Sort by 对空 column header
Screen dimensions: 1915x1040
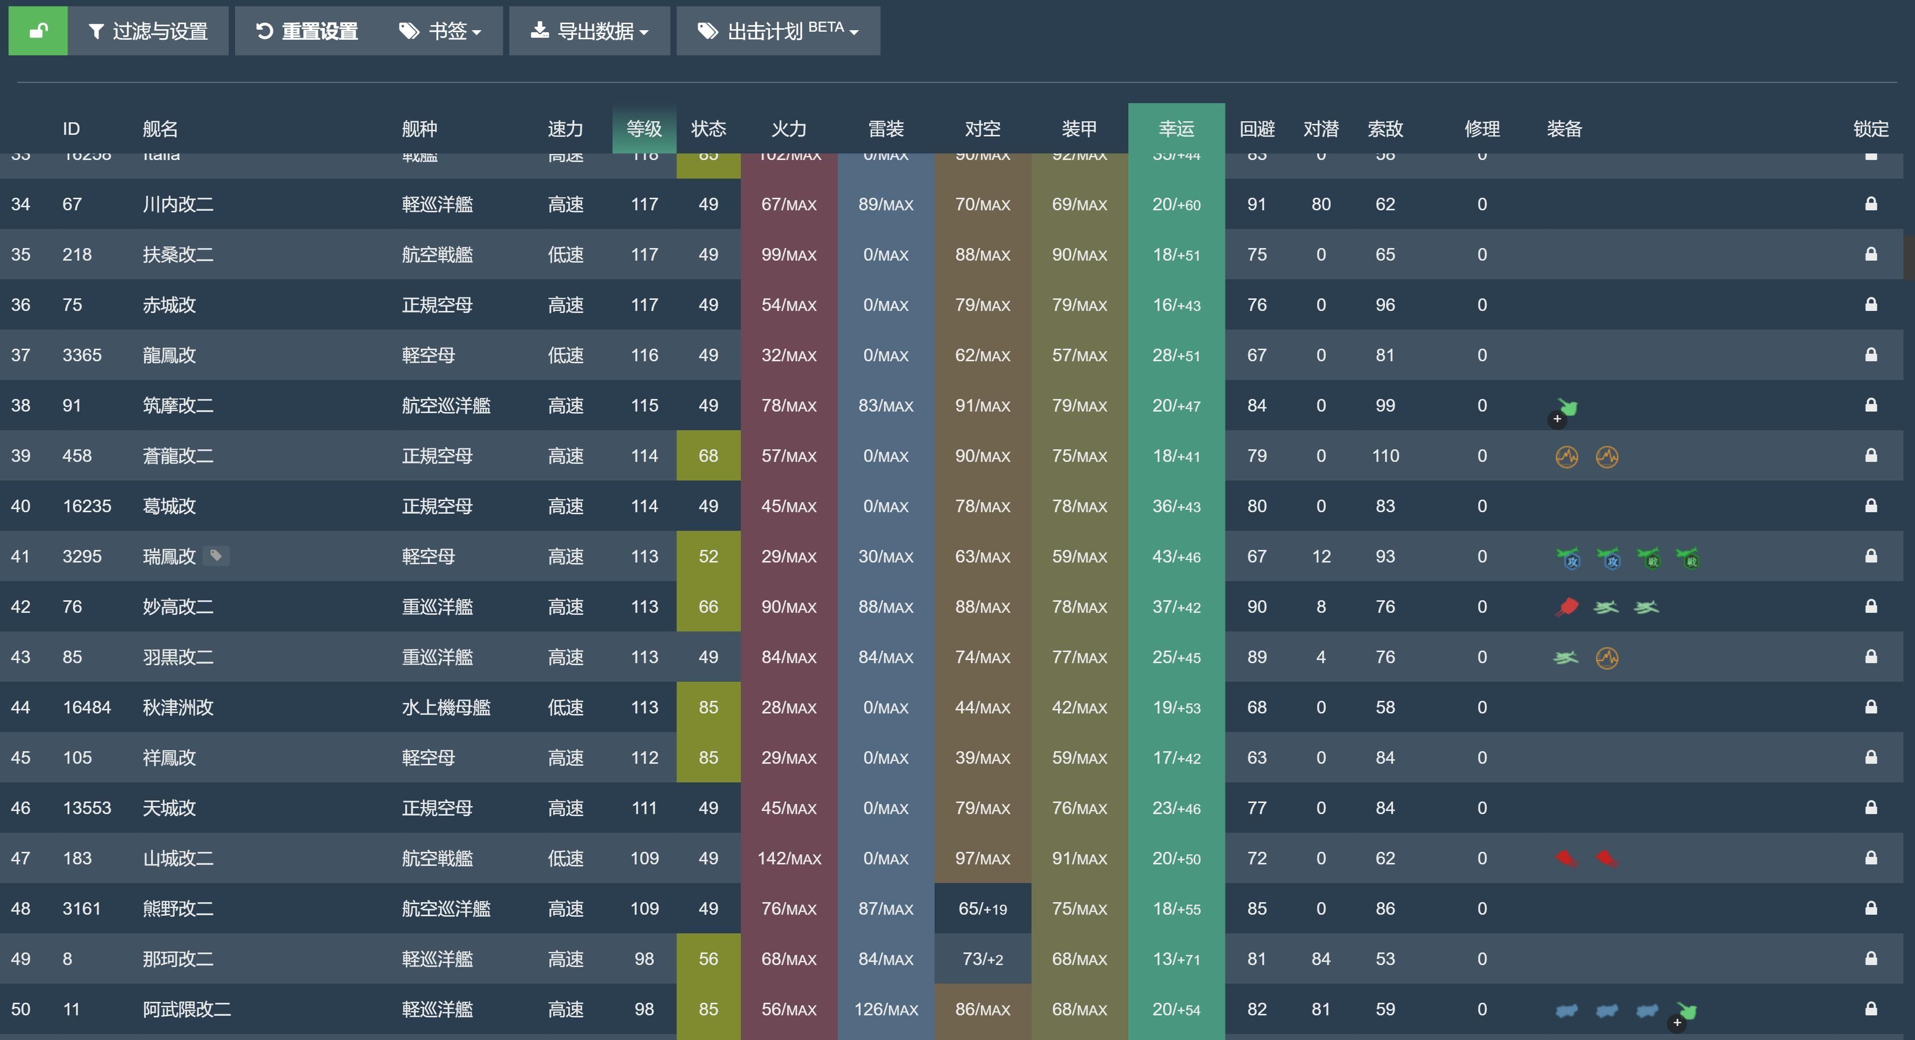(x=983, y=129)
